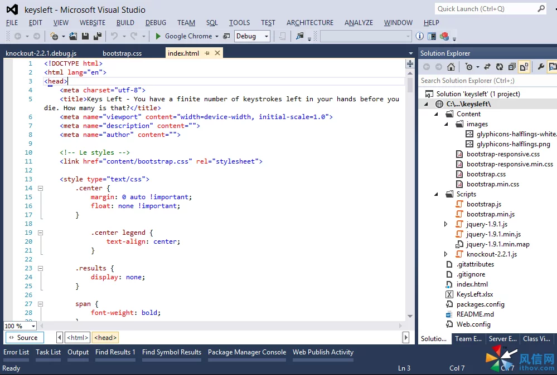Open the Debug configuration combo box
Viewport: 557px width, 375px height.
coord(252,36)
